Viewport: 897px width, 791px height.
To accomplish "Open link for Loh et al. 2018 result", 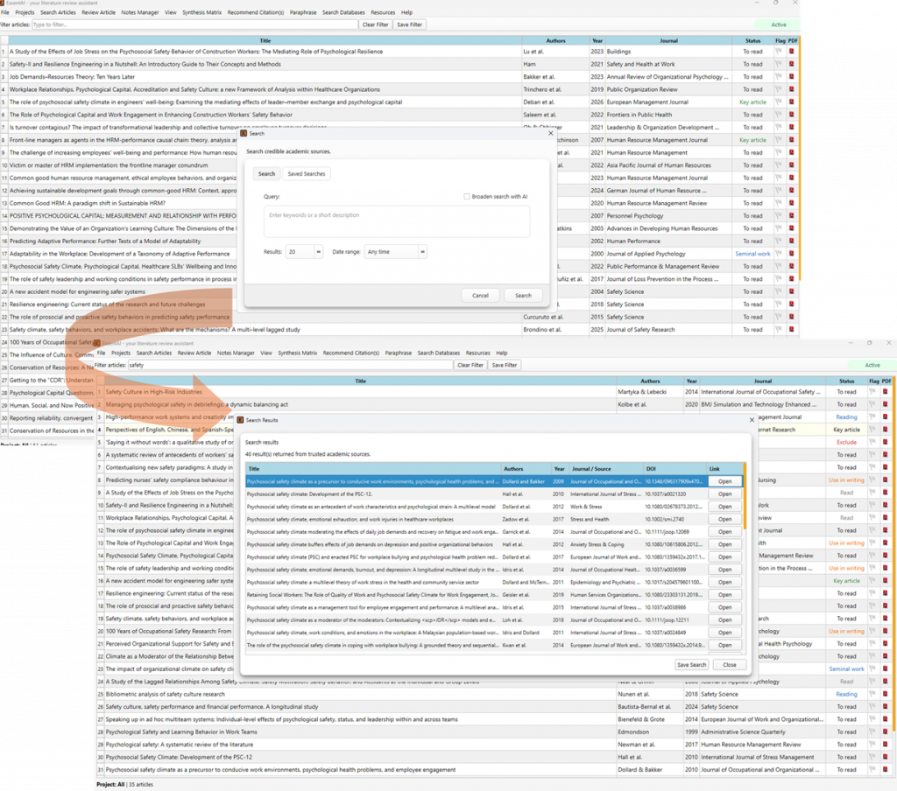I will 724,619.
